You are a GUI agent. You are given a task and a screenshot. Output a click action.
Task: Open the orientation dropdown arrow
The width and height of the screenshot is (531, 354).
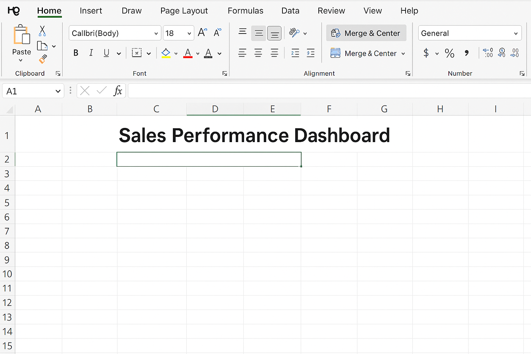pyautogui.click(x=305, y=34)
